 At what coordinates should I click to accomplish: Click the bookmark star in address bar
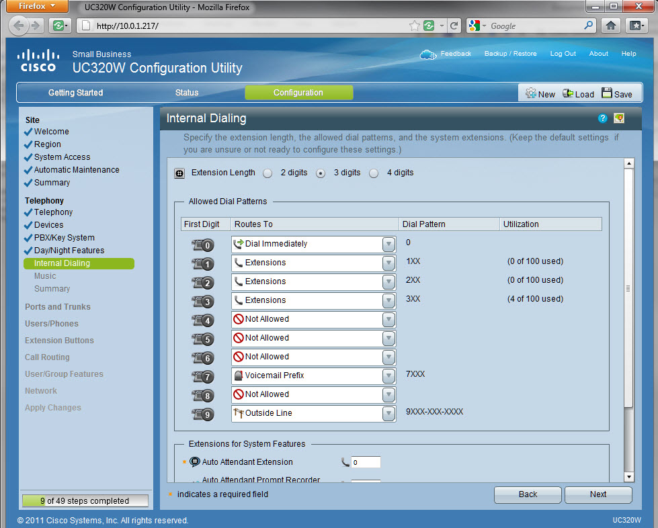point(414,26)
